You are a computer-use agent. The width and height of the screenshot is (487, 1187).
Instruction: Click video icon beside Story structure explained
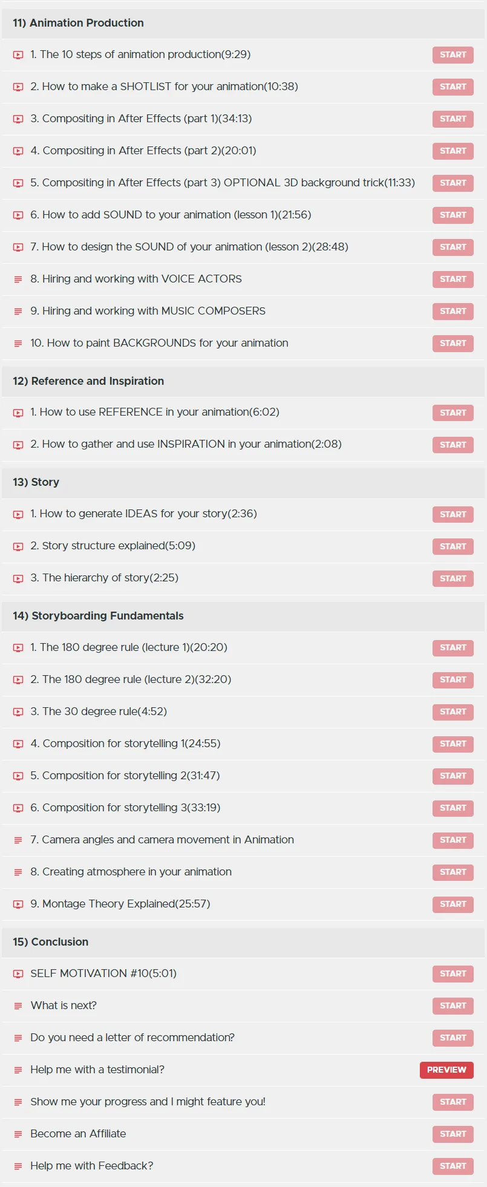[18, 546]
